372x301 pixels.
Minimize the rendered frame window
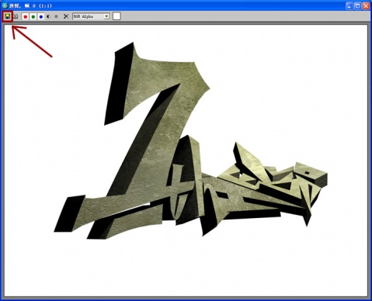click(x=349, y=5)
